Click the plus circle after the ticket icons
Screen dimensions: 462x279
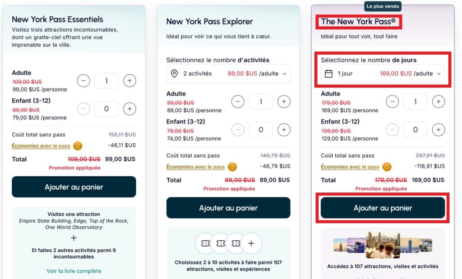(x=251, y=243)
